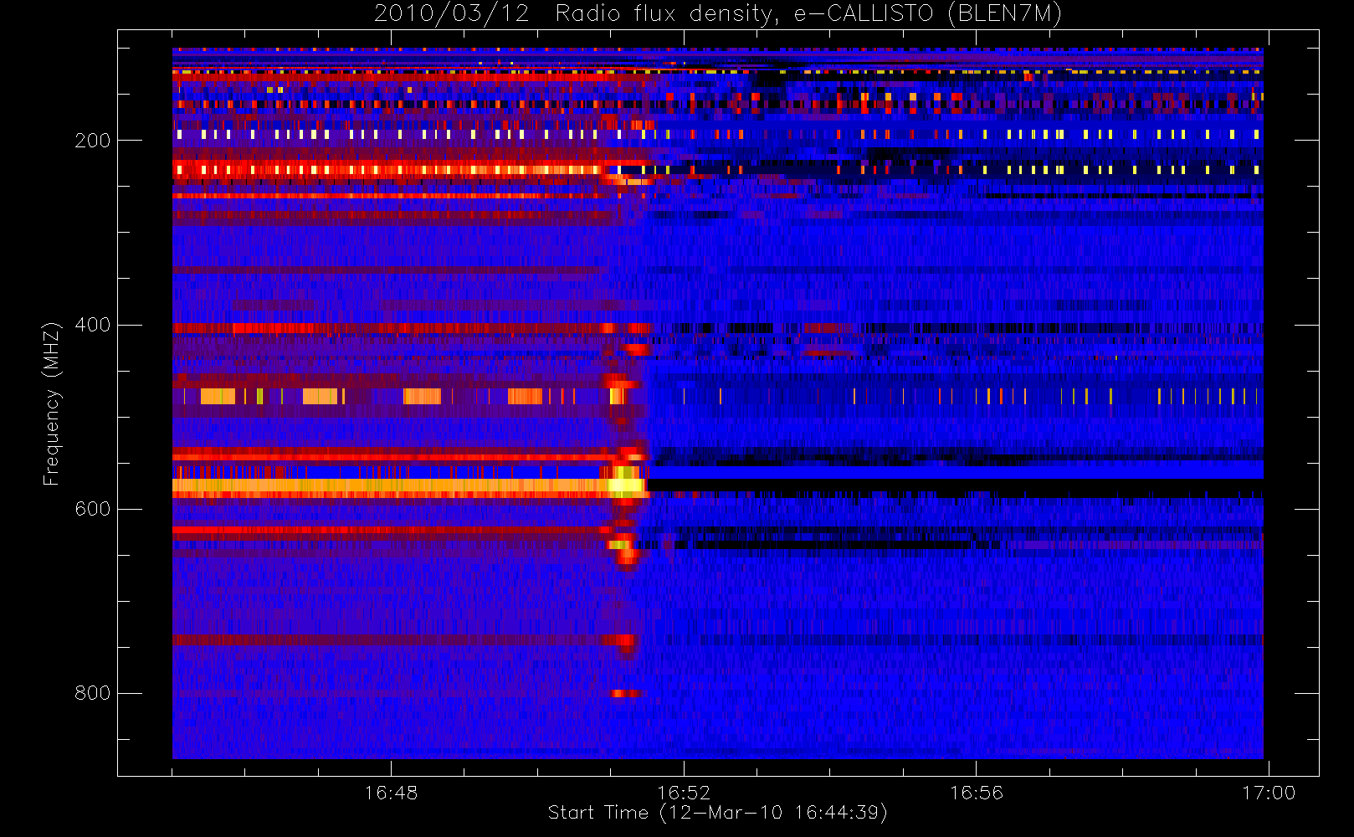Click the 16:48 time tick label
1354x837 pixels.
point(391,792)
